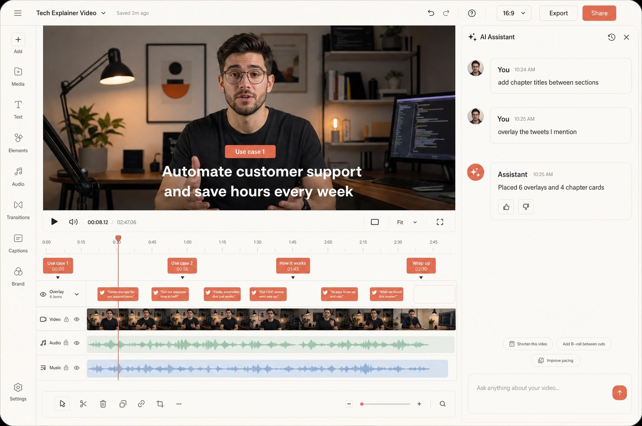The image size is (642, 426).
Task: Zoom in timeline with plus button
Action: (x=419, y=404)
